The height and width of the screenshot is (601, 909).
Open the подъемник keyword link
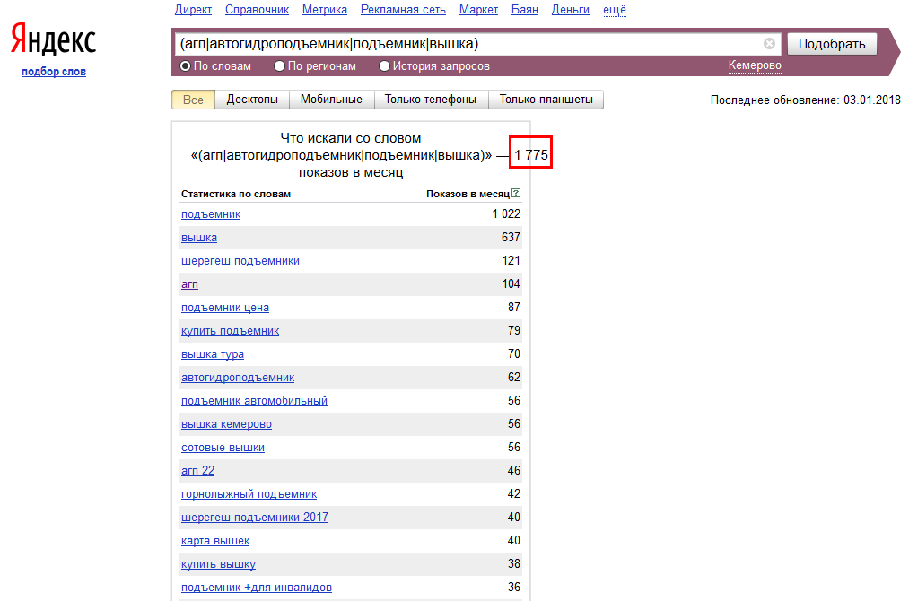(211, 213)
